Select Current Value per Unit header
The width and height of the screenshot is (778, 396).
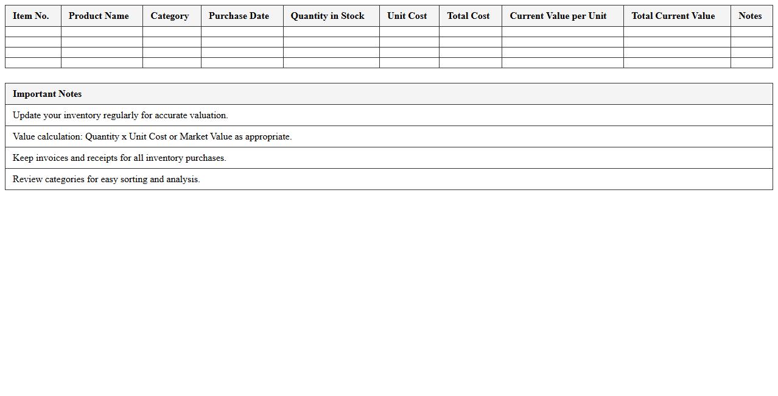(558, 16)
